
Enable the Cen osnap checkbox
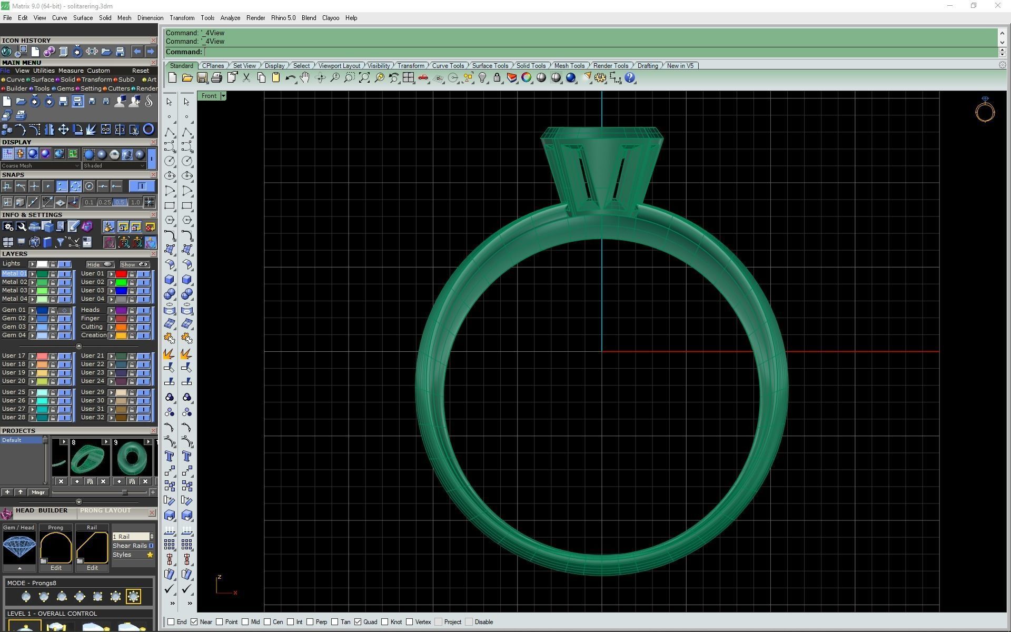point(267,622)
